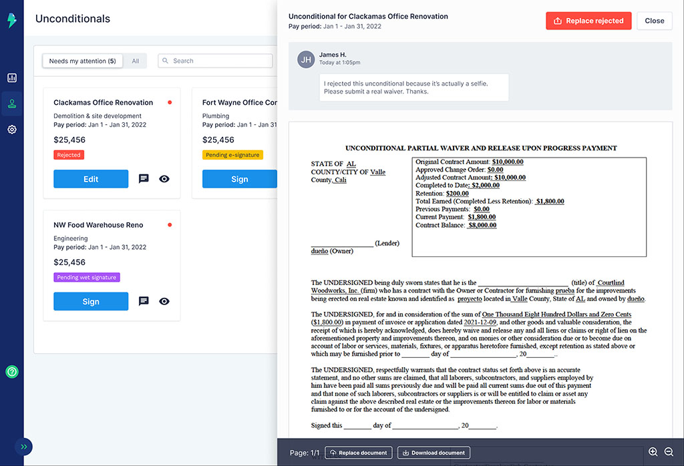Image resolution: width=684 pixels, height=466 pixels.
Task: Expand sidebar with double-chevron button
Action: point(23,447)
